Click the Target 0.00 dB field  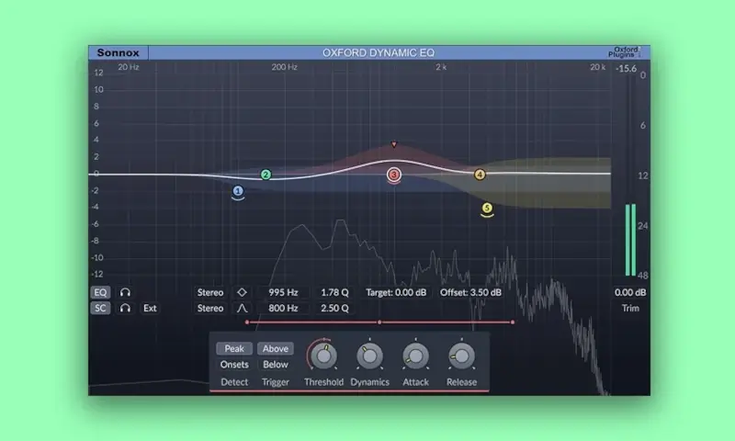pyautogui.click(x=396, y=292)
